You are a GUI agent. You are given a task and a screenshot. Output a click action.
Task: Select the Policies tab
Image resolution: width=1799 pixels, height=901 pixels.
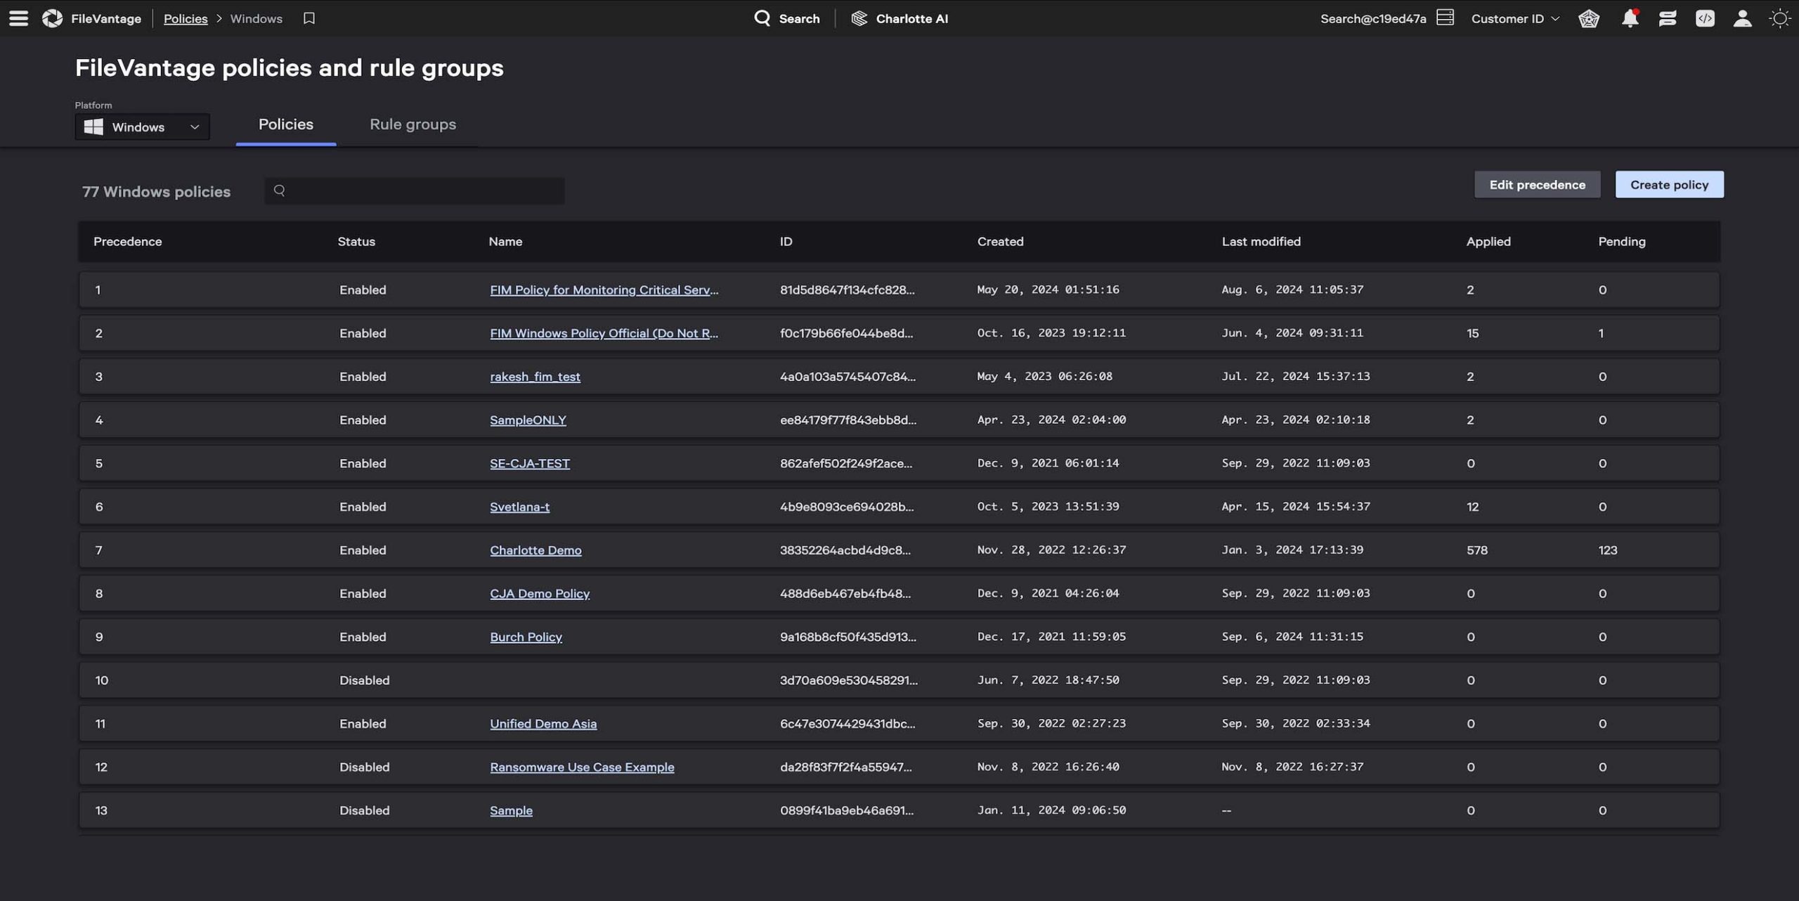coord(285,124)
